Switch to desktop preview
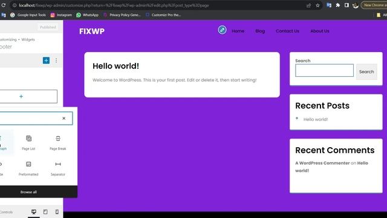 tap(34, 212)
